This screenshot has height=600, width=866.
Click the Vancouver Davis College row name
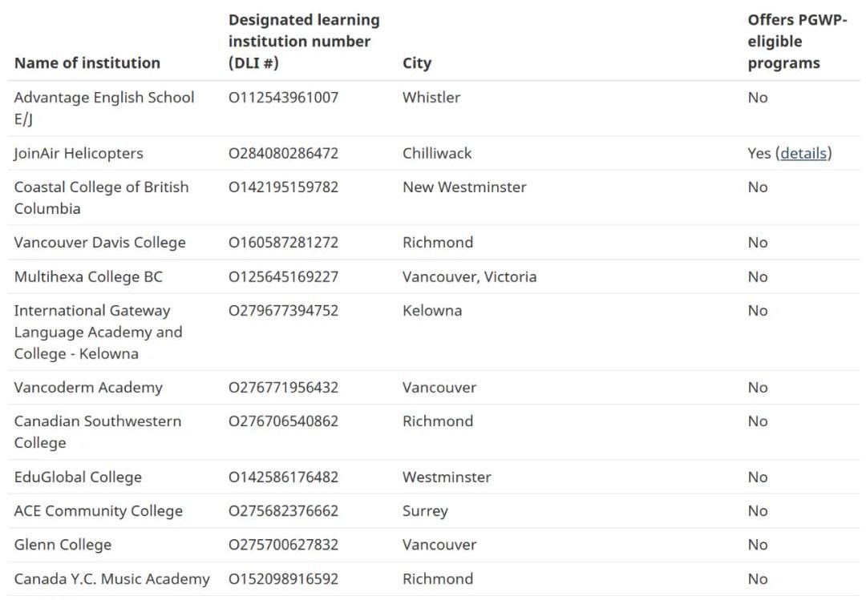point(100,242)
